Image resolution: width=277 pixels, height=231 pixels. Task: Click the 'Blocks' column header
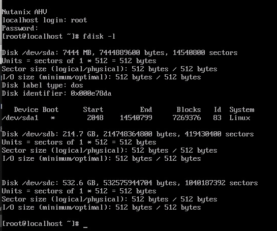coord(189,110)
